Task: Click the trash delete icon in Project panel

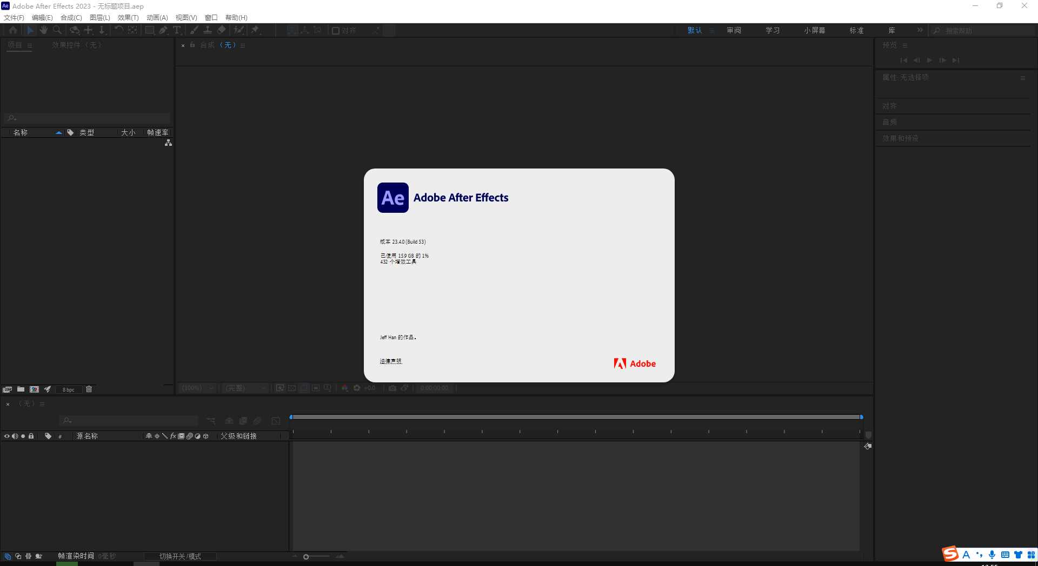Action: coord(89,389)
